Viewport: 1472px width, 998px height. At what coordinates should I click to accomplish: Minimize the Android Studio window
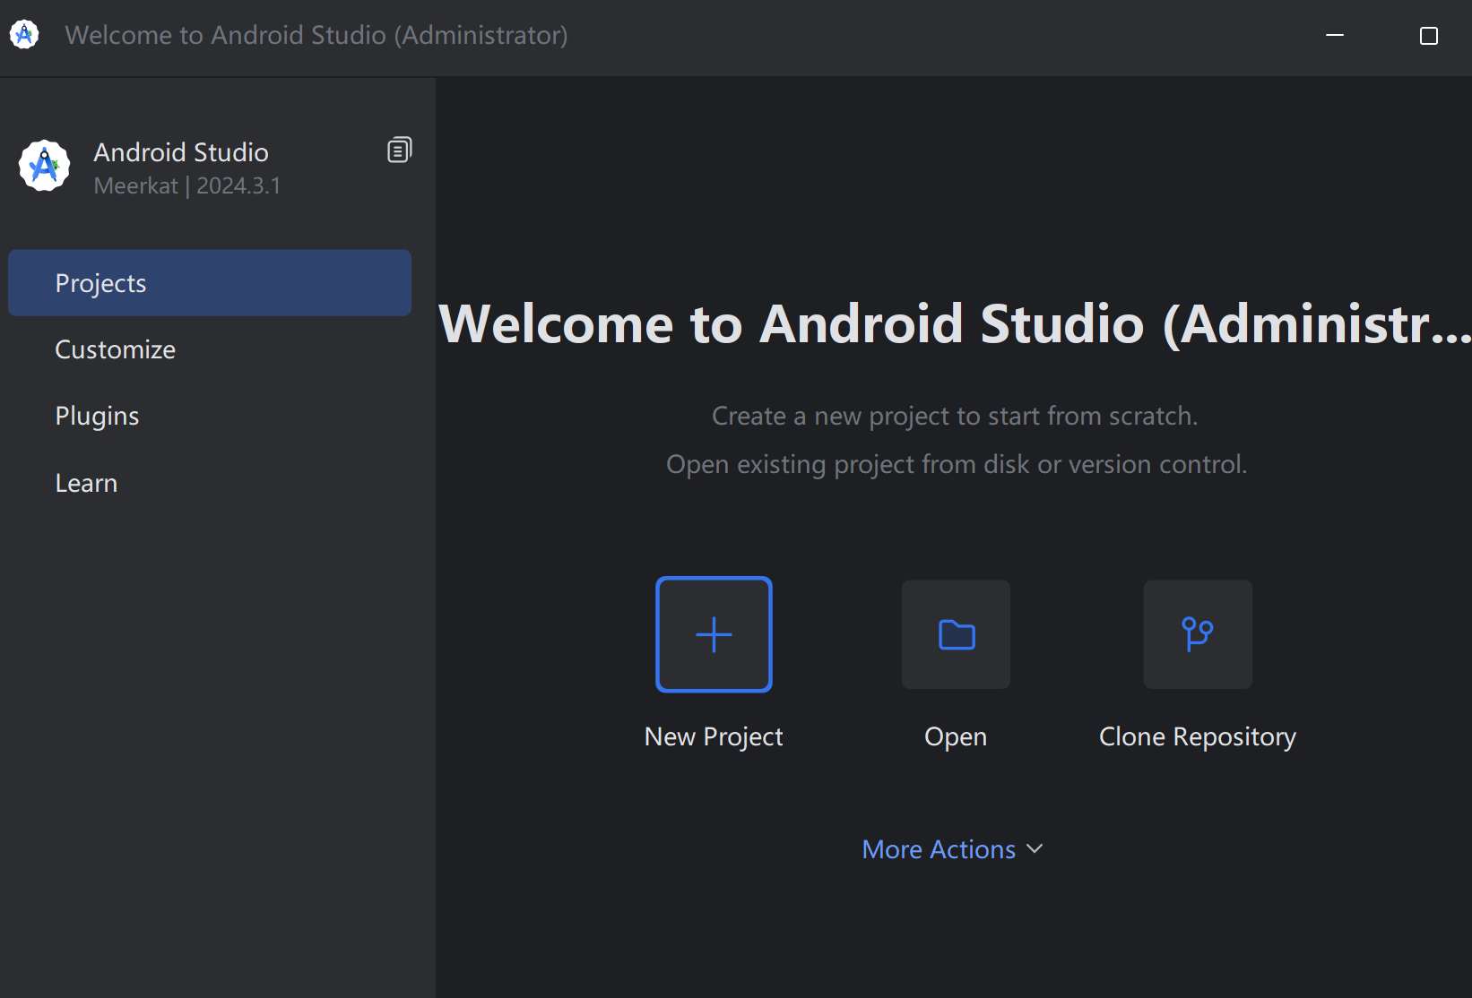click(1335, 35)
